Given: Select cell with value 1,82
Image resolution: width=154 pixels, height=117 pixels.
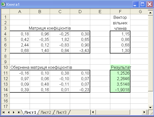Looking at the screenshot, I should [x=60, y=39].
